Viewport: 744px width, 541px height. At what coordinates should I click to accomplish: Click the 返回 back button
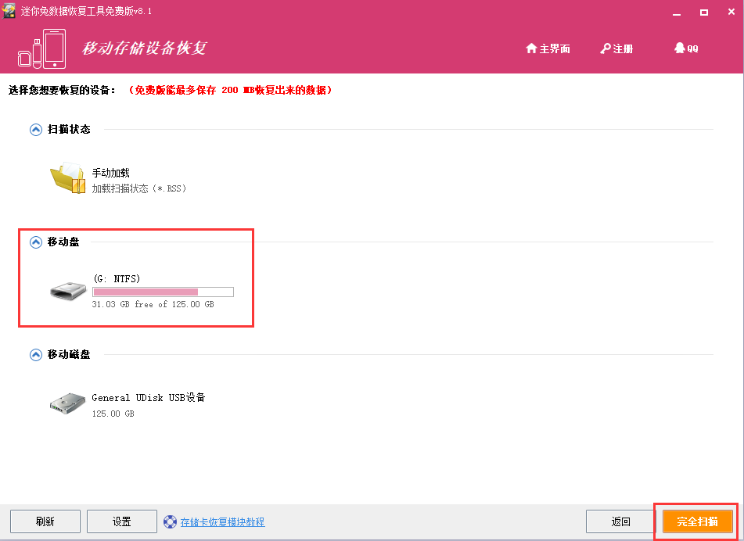620,521
